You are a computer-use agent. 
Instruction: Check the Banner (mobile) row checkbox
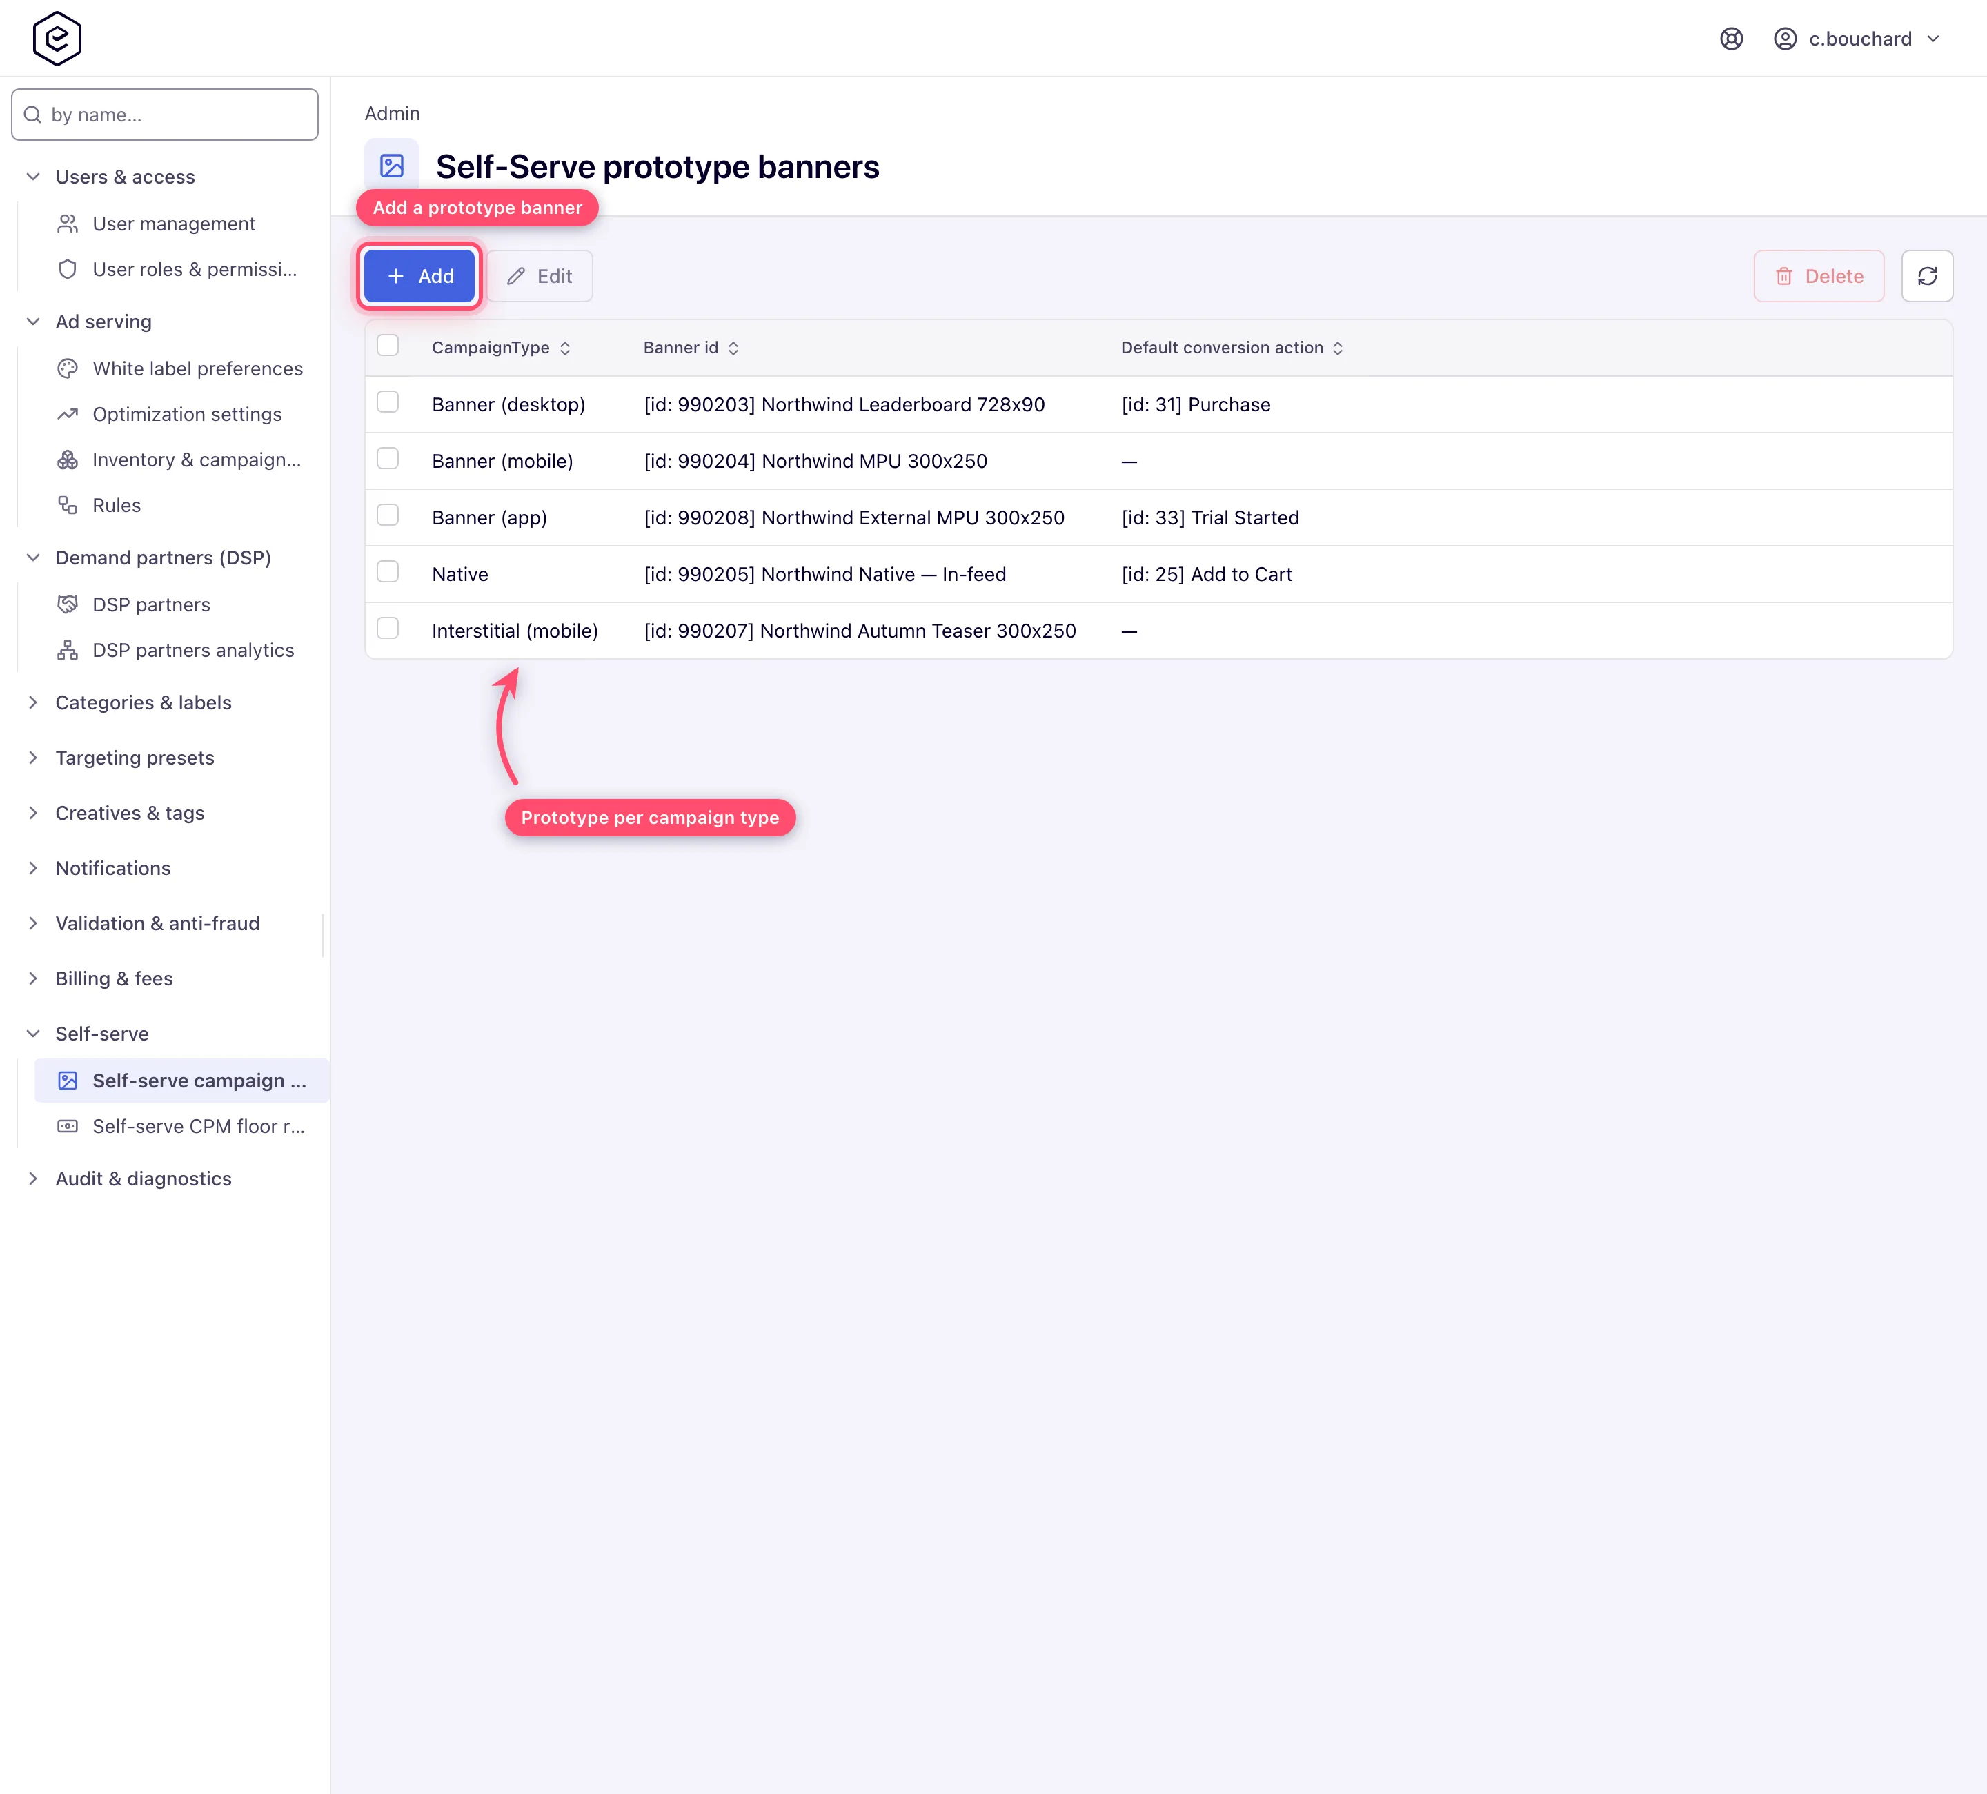pyautogui.click(x=387, y=458)
